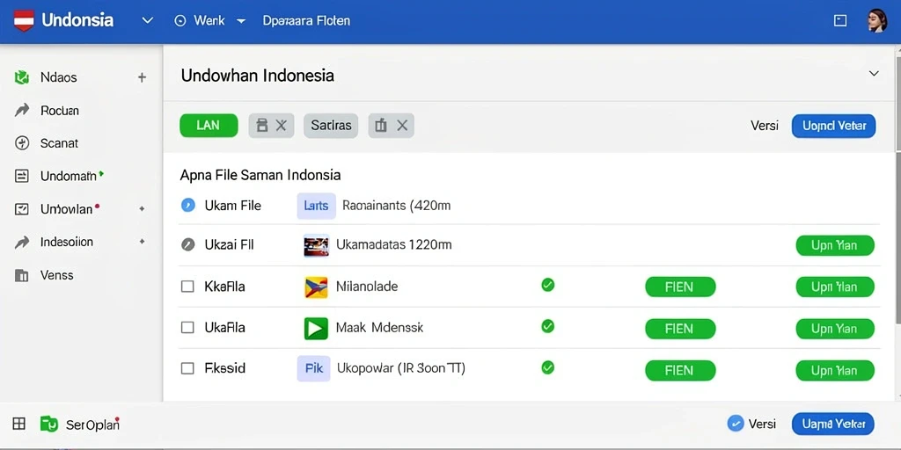Screen dimensions: 901x450
Task: Select Rocuan in the sidebar
Action: pos(60,110)
